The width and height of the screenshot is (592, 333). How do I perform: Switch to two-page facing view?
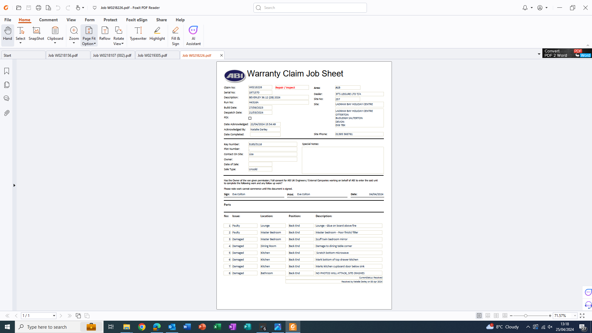pyautogui.click(x=496, y=316)
